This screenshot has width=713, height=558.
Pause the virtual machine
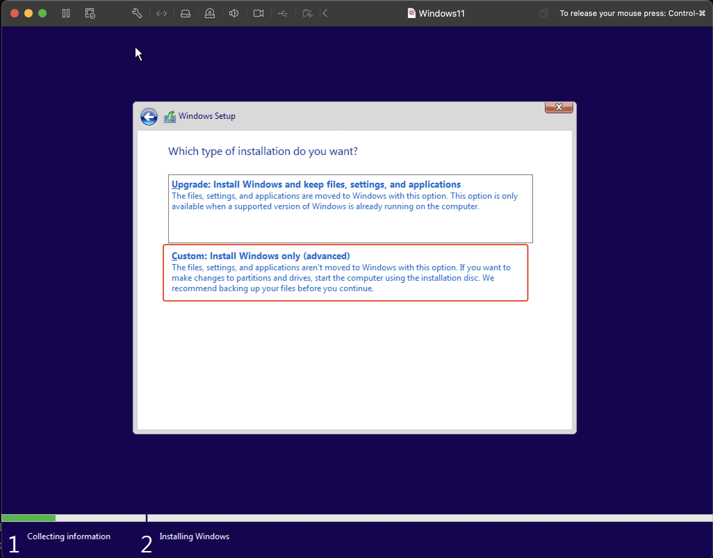click(x=66, y=14)
